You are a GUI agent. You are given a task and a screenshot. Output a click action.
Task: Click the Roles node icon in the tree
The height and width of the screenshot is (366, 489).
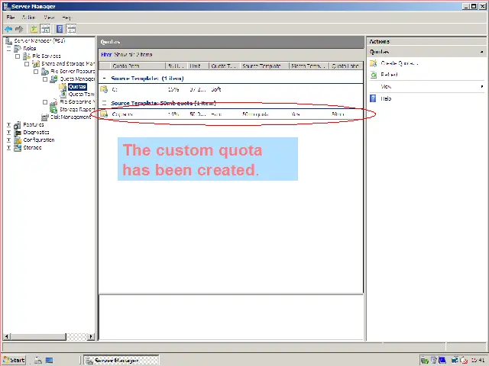[x=18, y=49]
